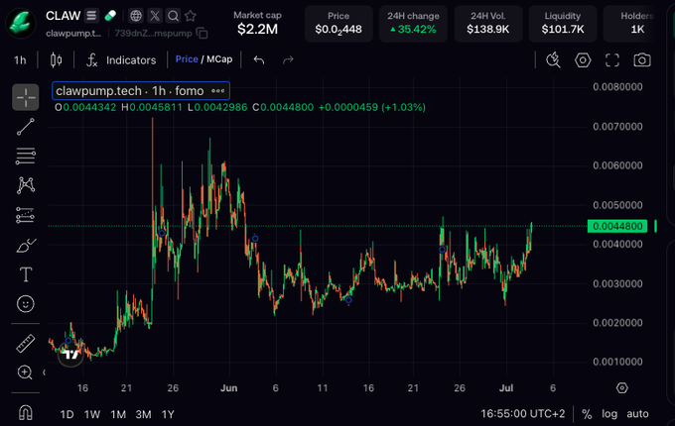Click the Jul date axis label
Image resolution: width=675 pixels, height=426 pixels.
[506, 388]
